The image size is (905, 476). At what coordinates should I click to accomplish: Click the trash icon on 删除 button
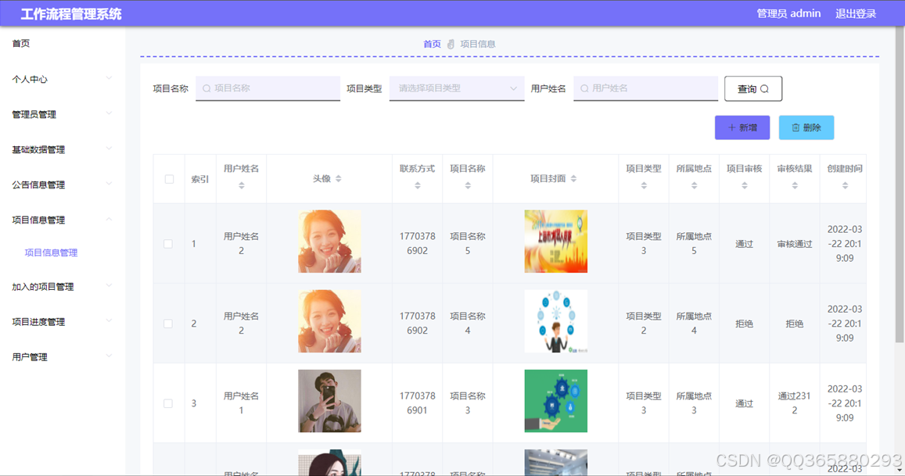click(x=795, y=127)
